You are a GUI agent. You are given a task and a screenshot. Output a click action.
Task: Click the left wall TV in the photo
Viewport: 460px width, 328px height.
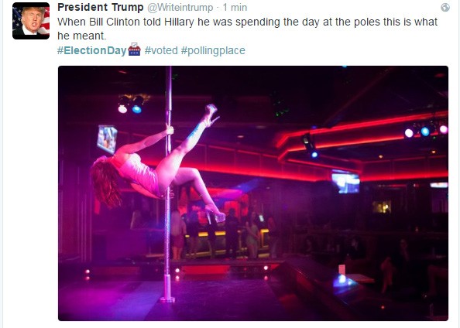107,139
